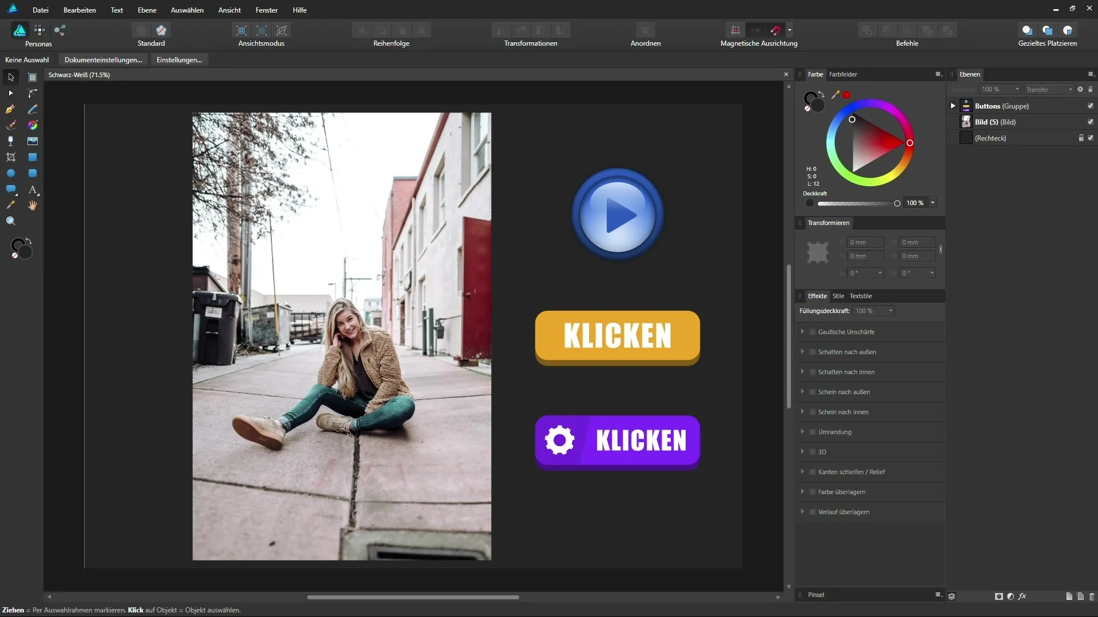
Task: Select the Color Picker tool in toolbox
Action: 11,205
